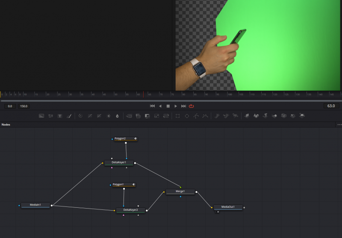Add a Background node from the toolbar
This screenshot has width=342, height=238.
(41, 116)
